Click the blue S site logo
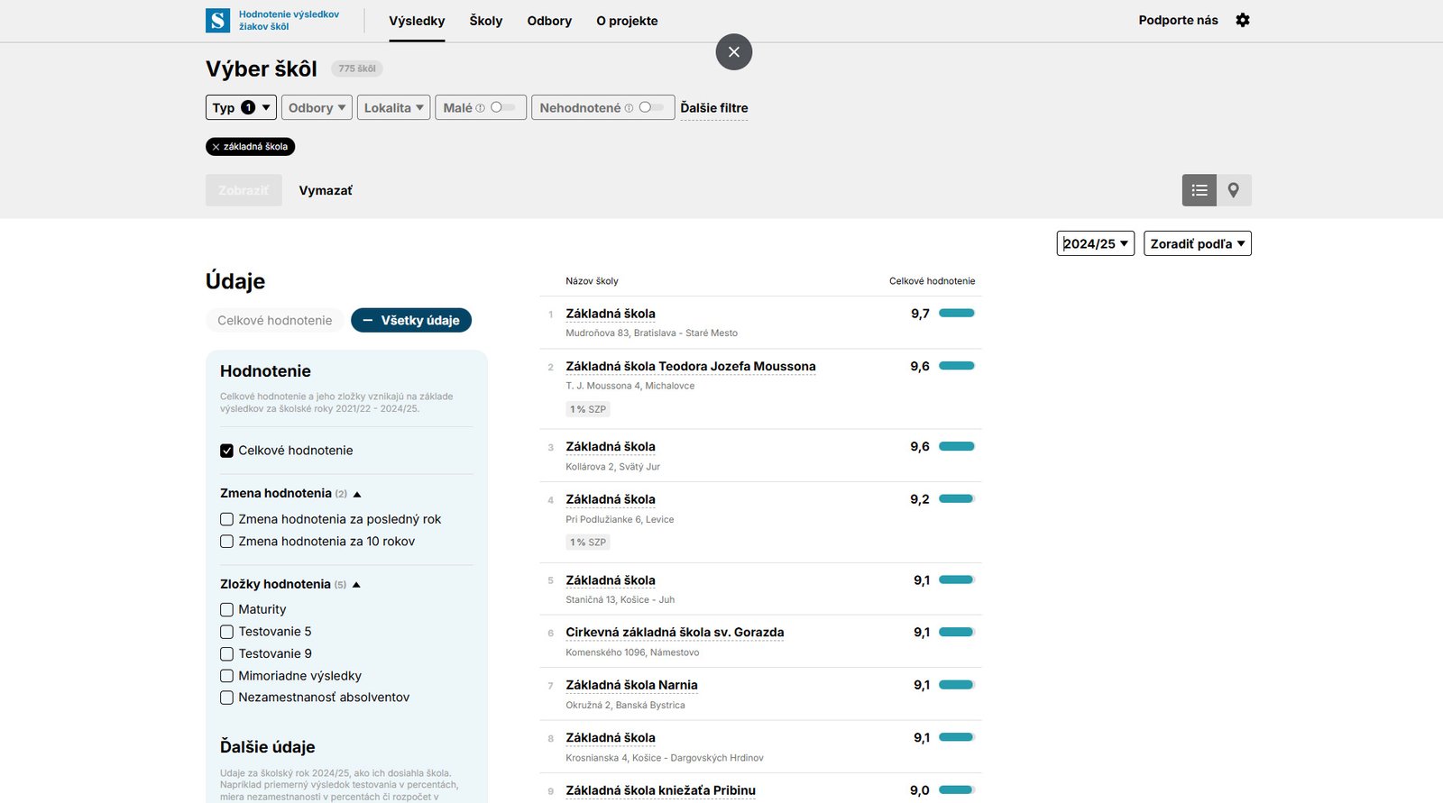This screenshot has width=1443, height=803. click(x=217, y=21)
